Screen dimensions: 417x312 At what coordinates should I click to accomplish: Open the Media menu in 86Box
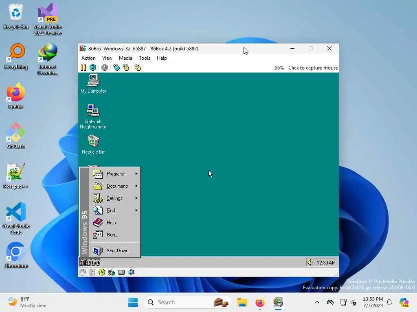(x=125, y=58)
